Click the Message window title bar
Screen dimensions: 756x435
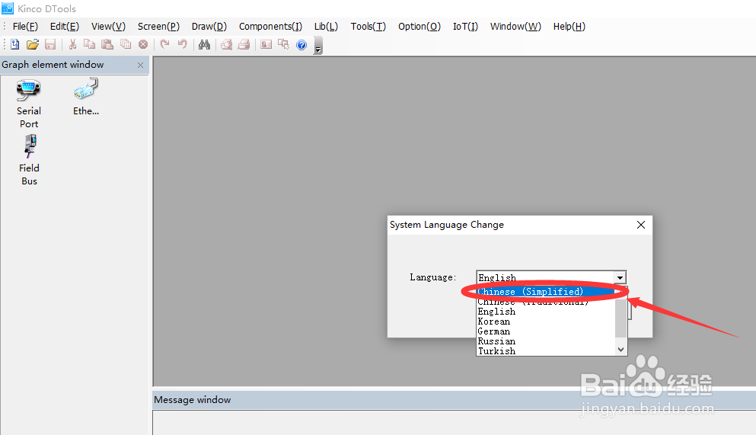pos(455,400)
